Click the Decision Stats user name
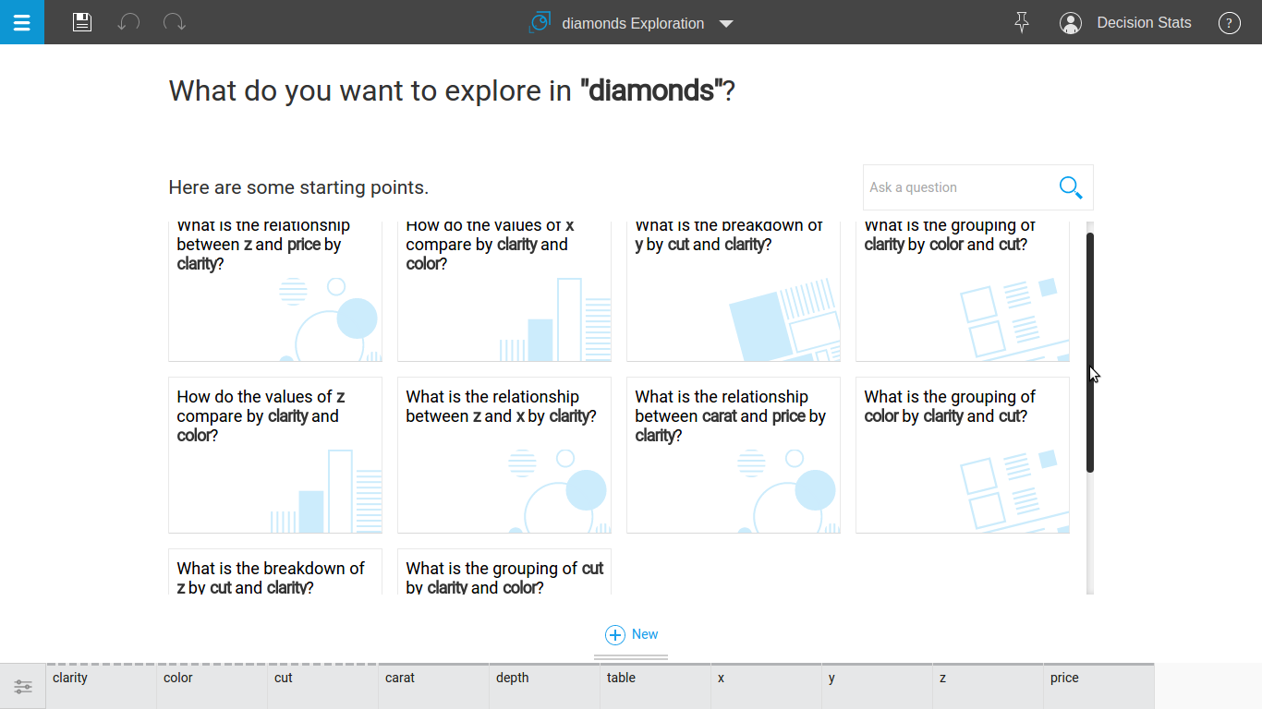Viewport: 1262px width, 709px height. 1144,23
